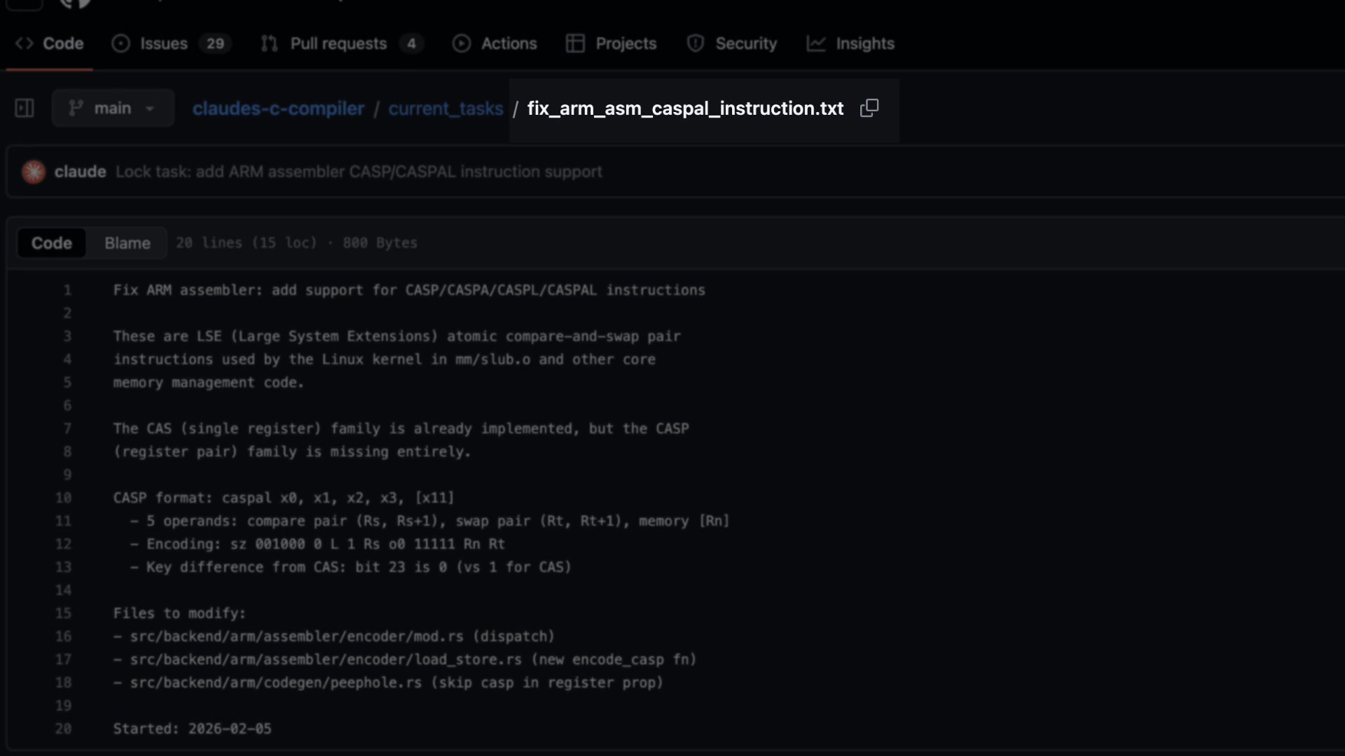The image size is (1345, 756).
Task: Click the Projects table icon
Action: coord(575,43)
